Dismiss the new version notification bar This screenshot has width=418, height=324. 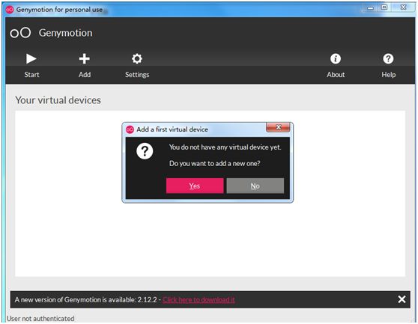coord(402,299)
